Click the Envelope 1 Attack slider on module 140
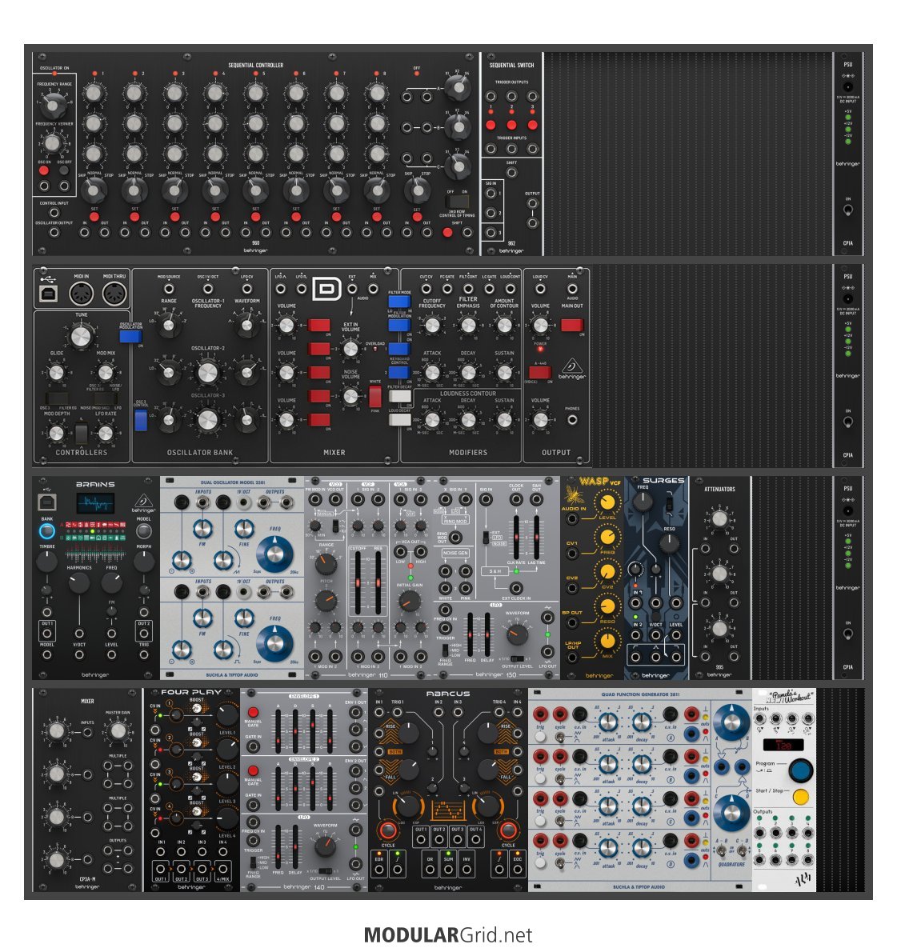Image resolution: width=897 pixels, height=952 pixels. [278, 730]
